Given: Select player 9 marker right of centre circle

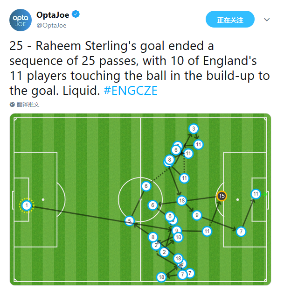Looking at the screenshot, I should [197, 215].
